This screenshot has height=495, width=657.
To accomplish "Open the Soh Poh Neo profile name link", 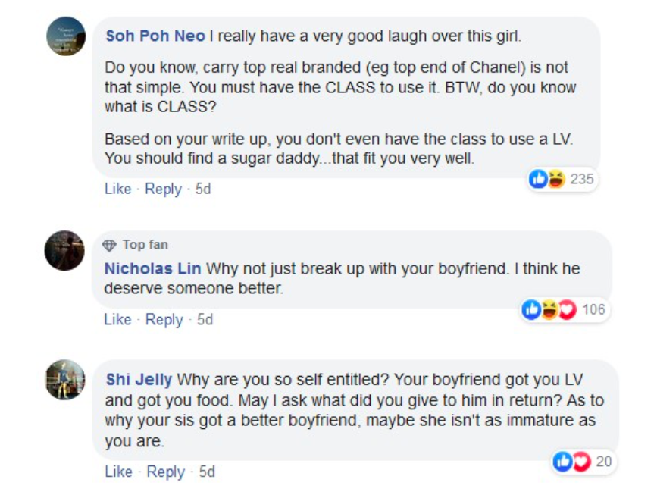I will coord(155,36).
